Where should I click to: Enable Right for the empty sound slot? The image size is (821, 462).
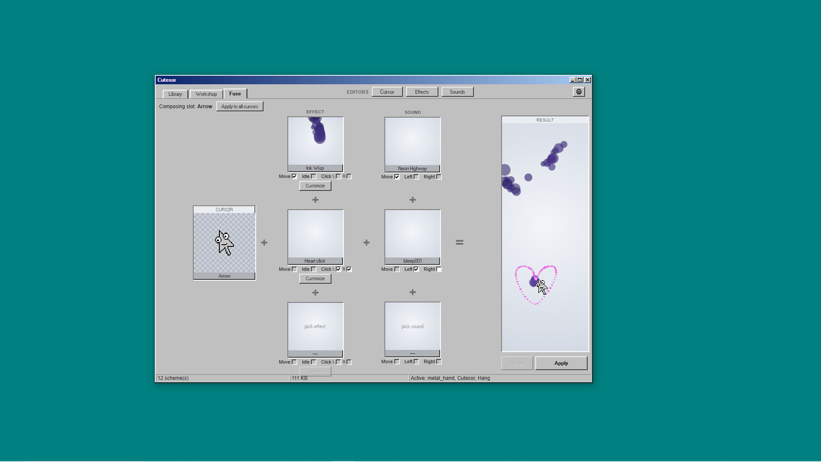439,361
